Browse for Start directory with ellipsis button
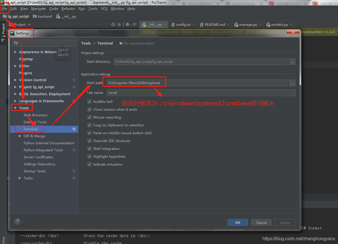 click(292, 62)
